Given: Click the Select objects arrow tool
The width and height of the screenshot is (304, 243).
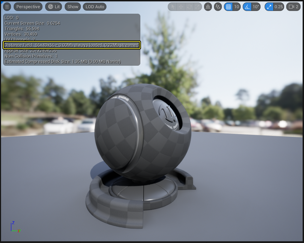Looking at the screenshot, I should pos(172,7).
